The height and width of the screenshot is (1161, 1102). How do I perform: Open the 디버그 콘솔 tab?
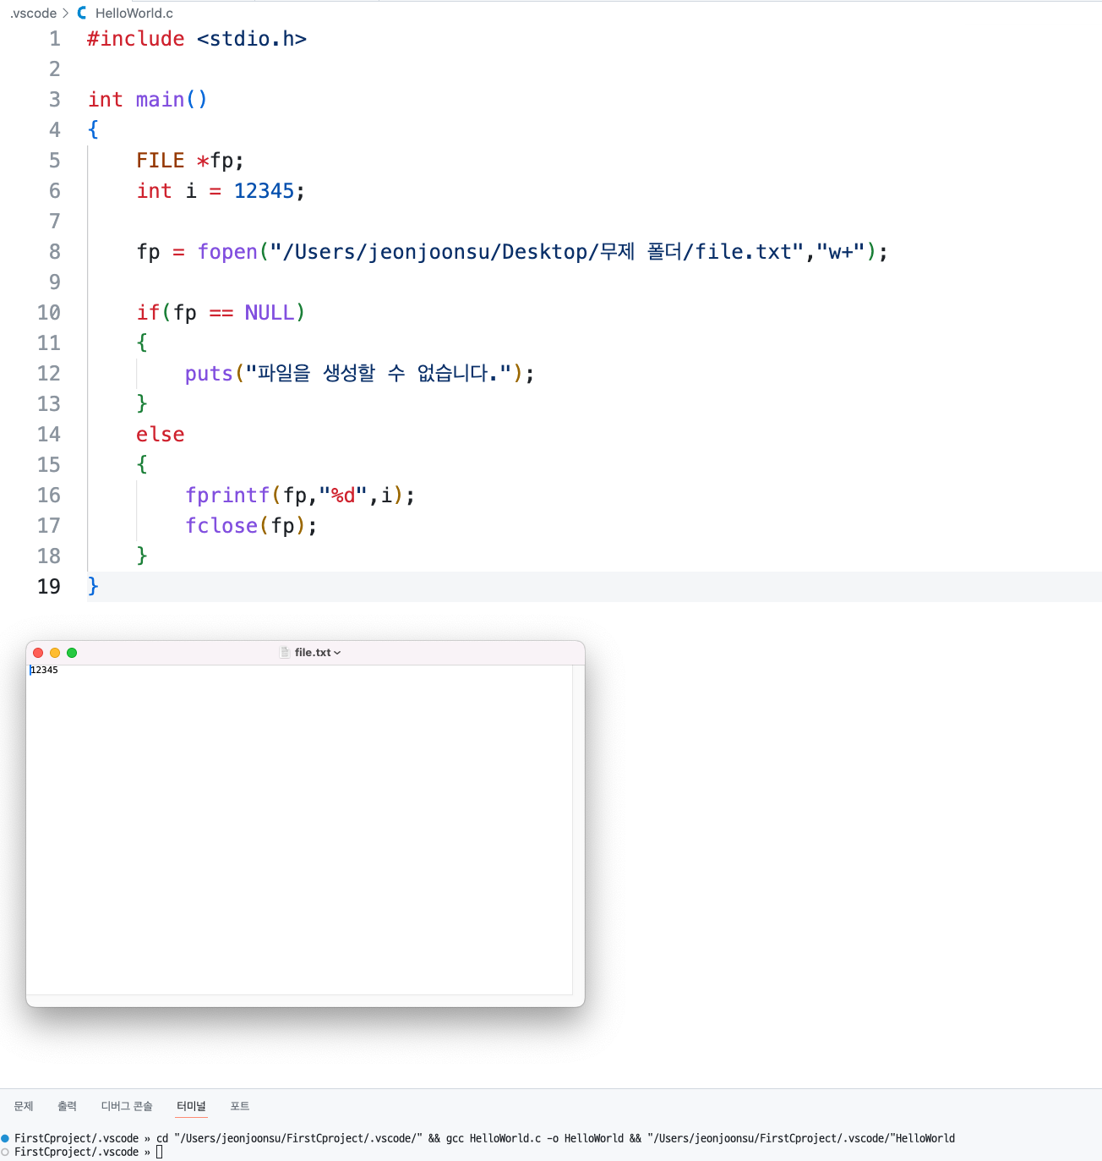pyautogui.click(x=127, y=1106)
